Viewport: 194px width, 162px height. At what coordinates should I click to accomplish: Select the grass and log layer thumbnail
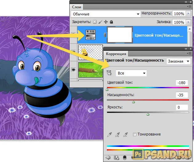click(91, 70)
